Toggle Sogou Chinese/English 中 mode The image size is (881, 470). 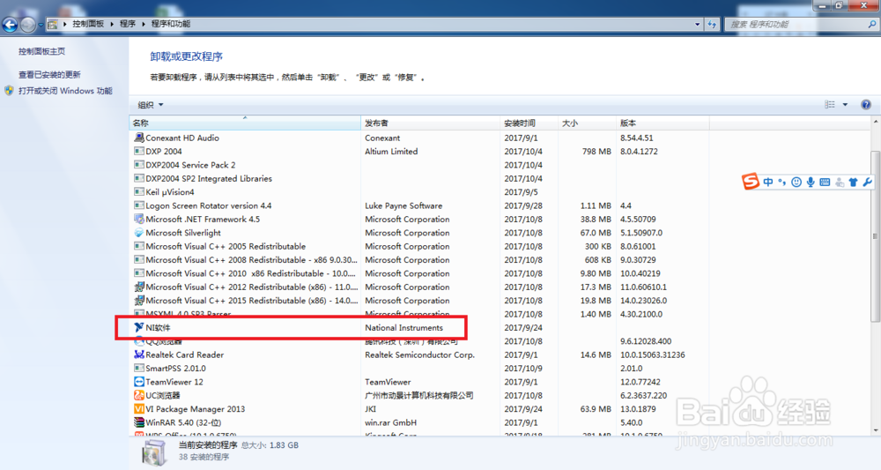point(768,182)
